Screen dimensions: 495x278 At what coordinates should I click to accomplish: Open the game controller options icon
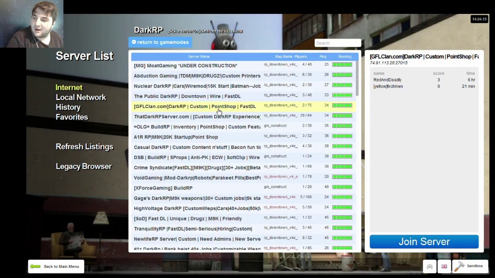click(x=430, y=266)
